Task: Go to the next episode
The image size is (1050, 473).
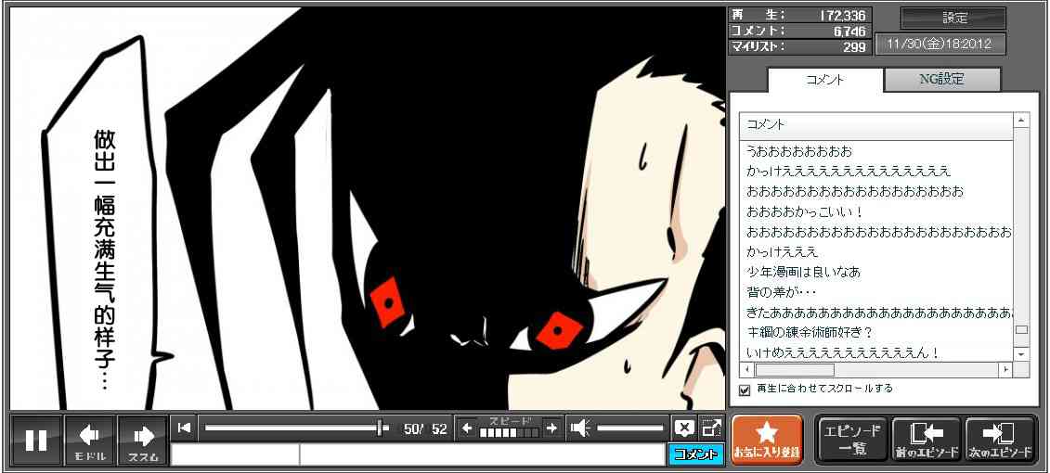Action: [1000, 439]
